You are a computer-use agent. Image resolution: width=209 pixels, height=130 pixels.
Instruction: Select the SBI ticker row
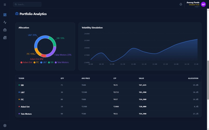[x=108, y=85]
